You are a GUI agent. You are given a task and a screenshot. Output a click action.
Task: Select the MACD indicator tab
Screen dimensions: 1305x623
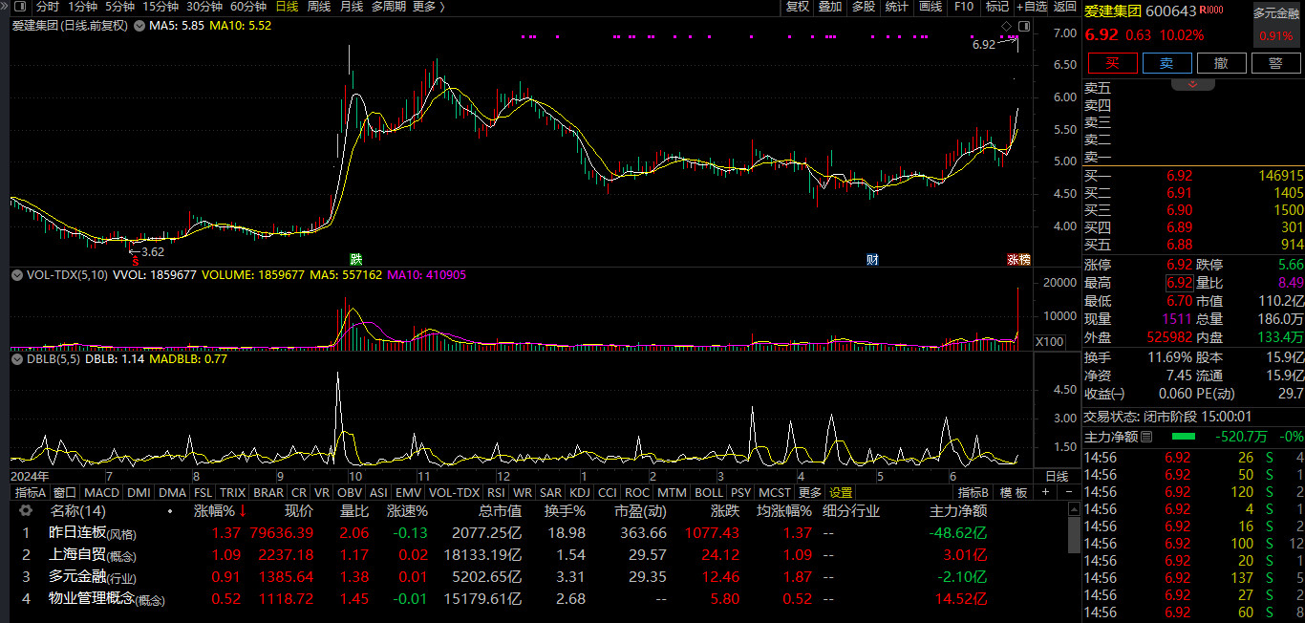point(101,493)
